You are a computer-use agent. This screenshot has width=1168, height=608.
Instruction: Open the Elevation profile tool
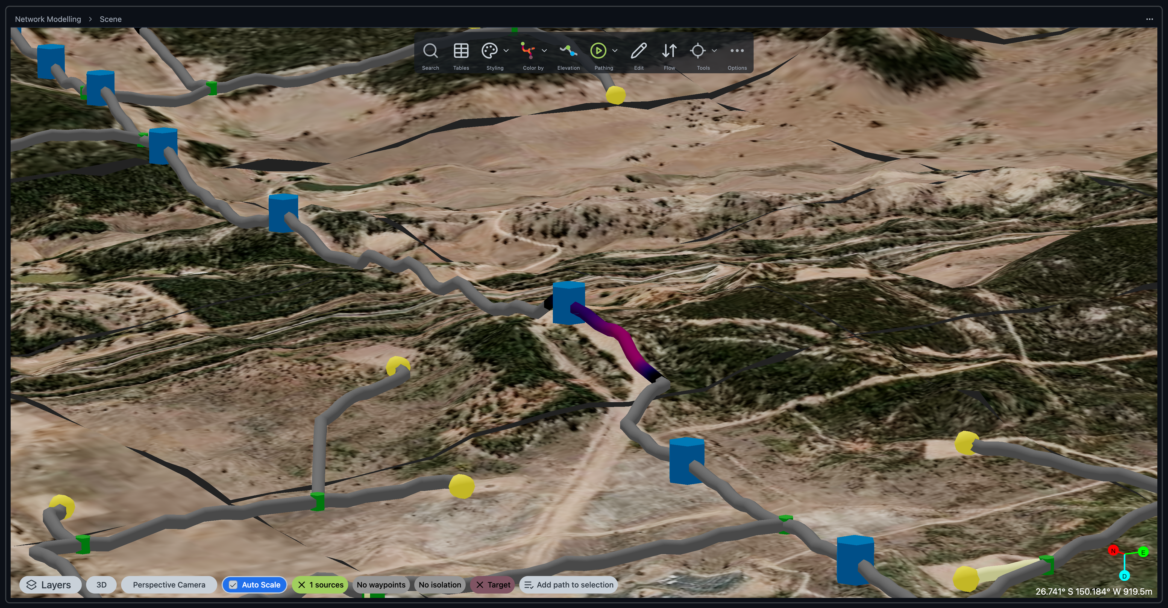pos(568,51)
